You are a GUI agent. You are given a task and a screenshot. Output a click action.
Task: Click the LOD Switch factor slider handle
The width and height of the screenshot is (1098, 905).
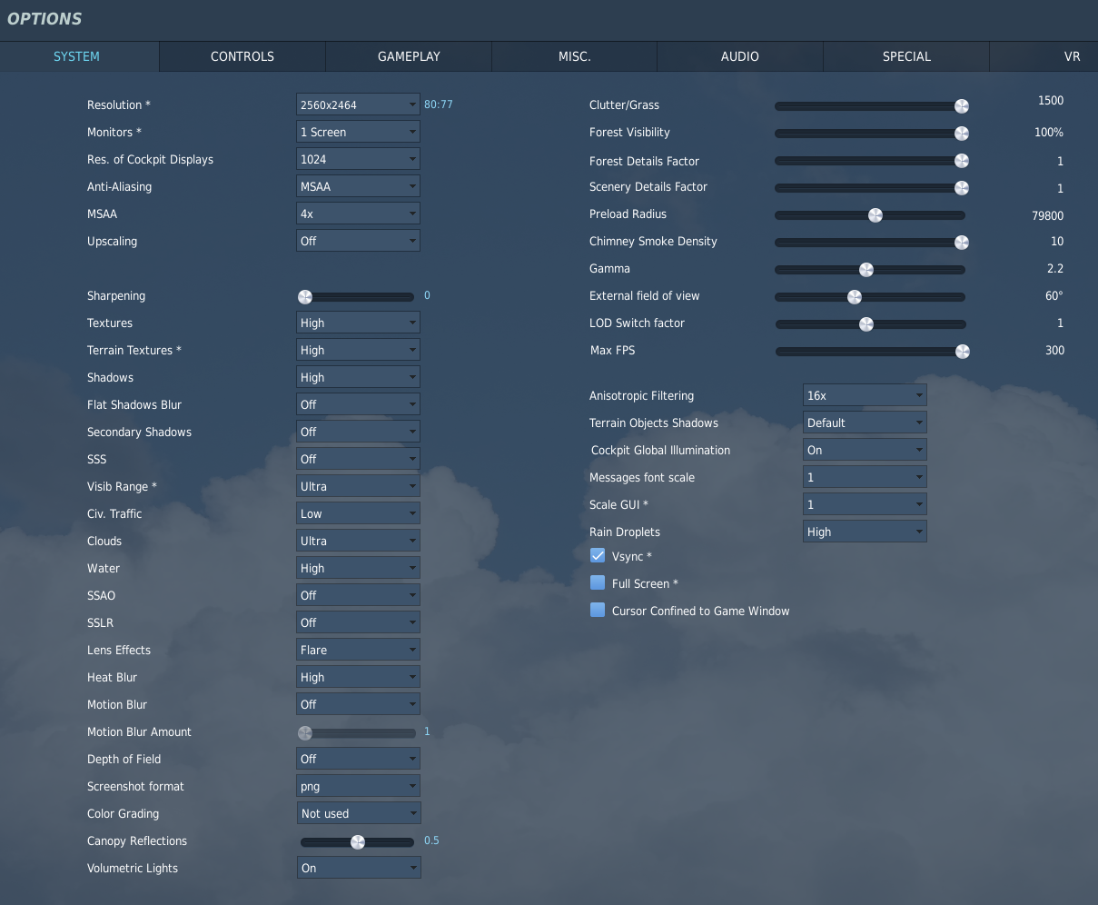866,324
